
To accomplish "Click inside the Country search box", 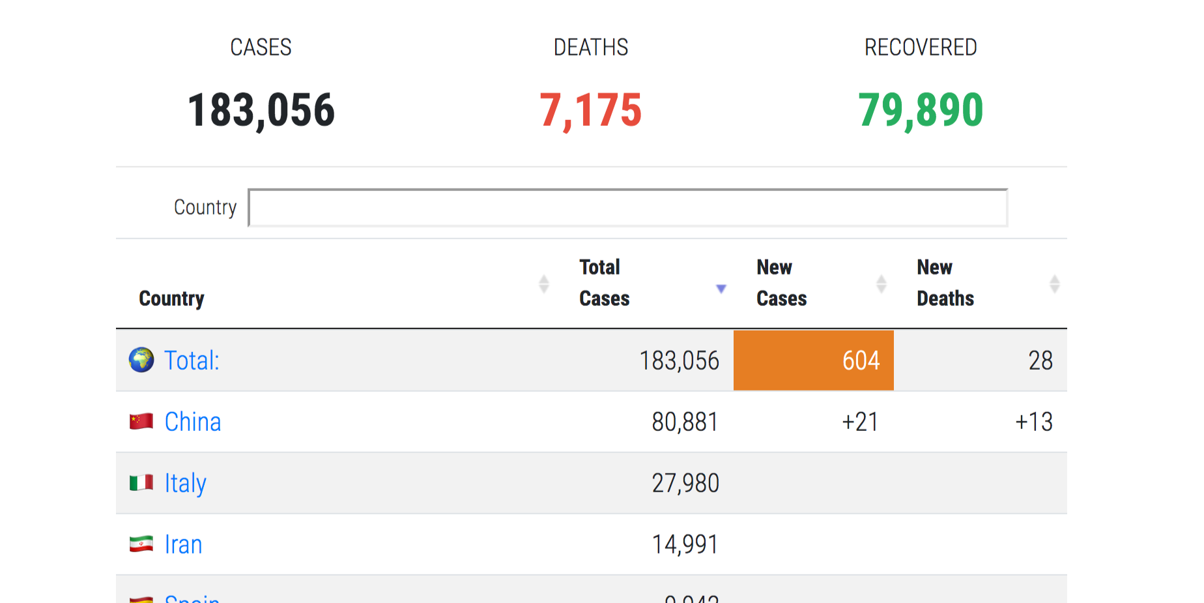I will point(627,207).
